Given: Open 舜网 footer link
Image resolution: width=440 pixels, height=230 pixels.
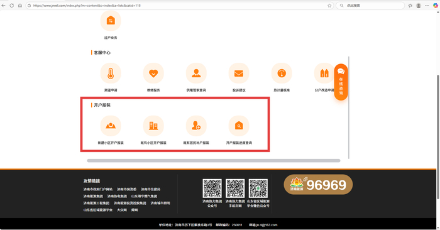Looking at the screenshot, I should tap(135, 210).
